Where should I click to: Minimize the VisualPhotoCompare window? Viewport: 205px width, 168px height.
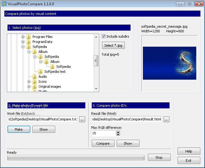point(180,4)
